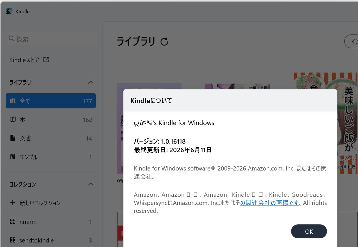
Task: Click the magnifier search icon
Action: pos(12,38)
